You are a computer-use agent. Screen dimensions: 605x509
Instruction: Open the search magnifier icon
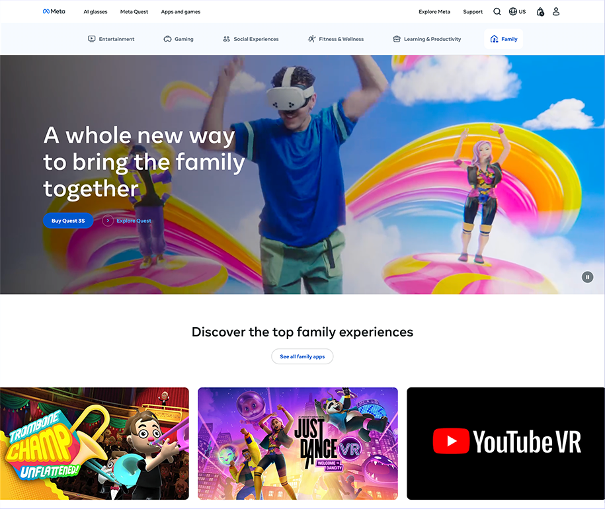[x=497, y=12]
